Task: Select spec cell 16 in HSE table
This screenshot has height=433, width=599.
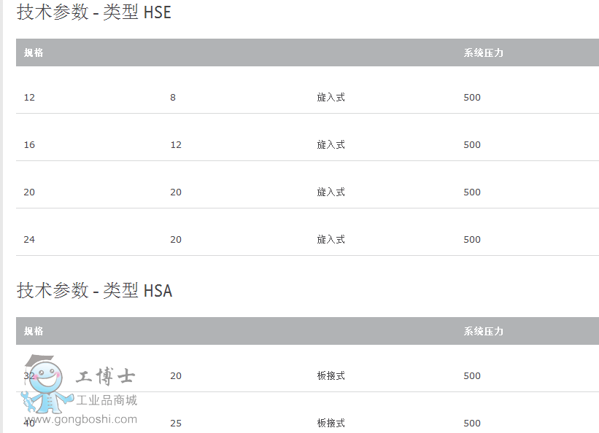Action: (x=29, y=145)
